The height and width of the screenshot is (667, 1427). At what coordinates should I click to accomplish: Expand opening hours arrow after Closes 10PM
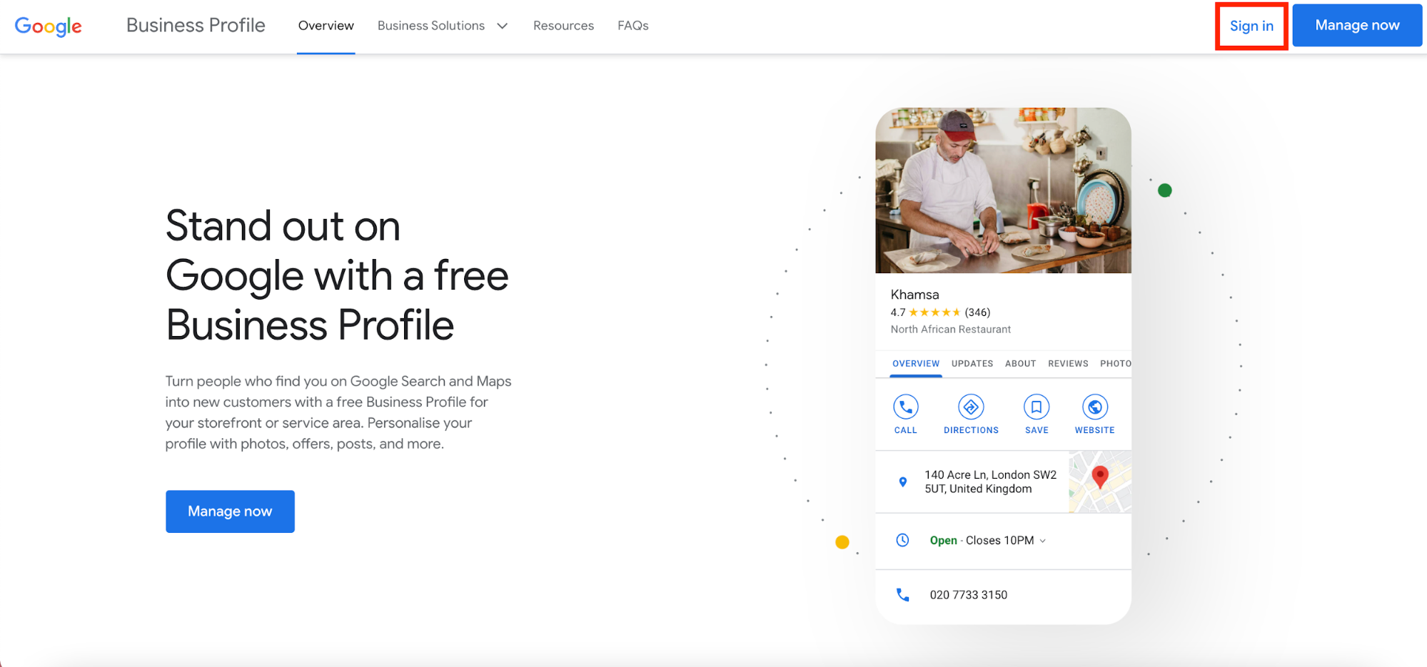click(1043, 541)
